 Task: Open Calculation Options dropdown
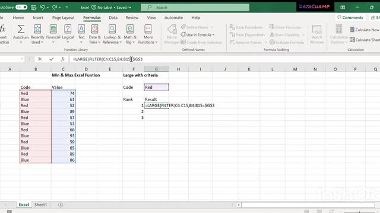pyautogui.click(x=339, y=34)
